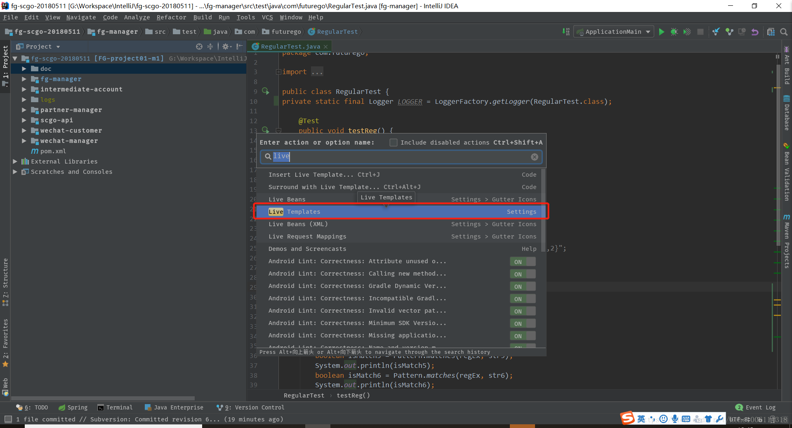Image resolution: width=792 pixels, height=428 pixels.
Task: Close the RegularTest.java tab
Action: click(326, 47)
